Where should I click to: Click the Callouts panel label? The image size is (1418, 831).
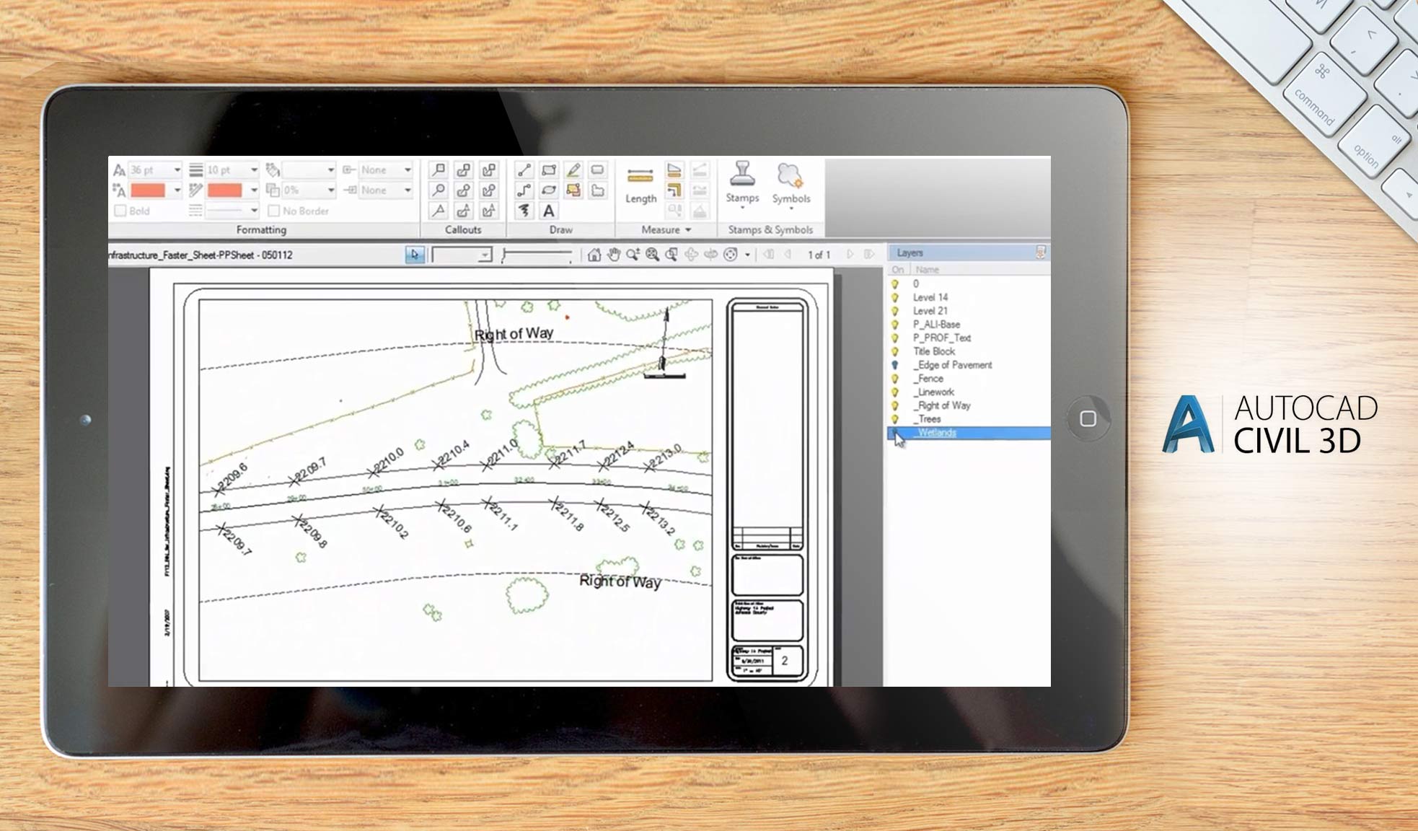point(464,229)
